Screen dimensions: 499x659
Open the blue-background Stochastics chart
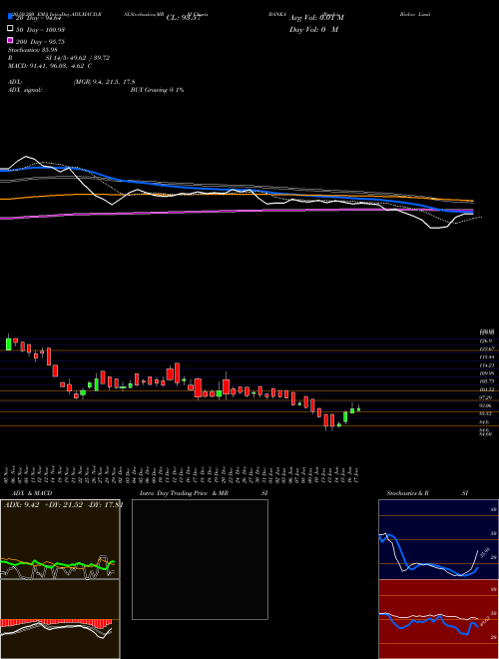pyautogui.click(x=438, y=539)
